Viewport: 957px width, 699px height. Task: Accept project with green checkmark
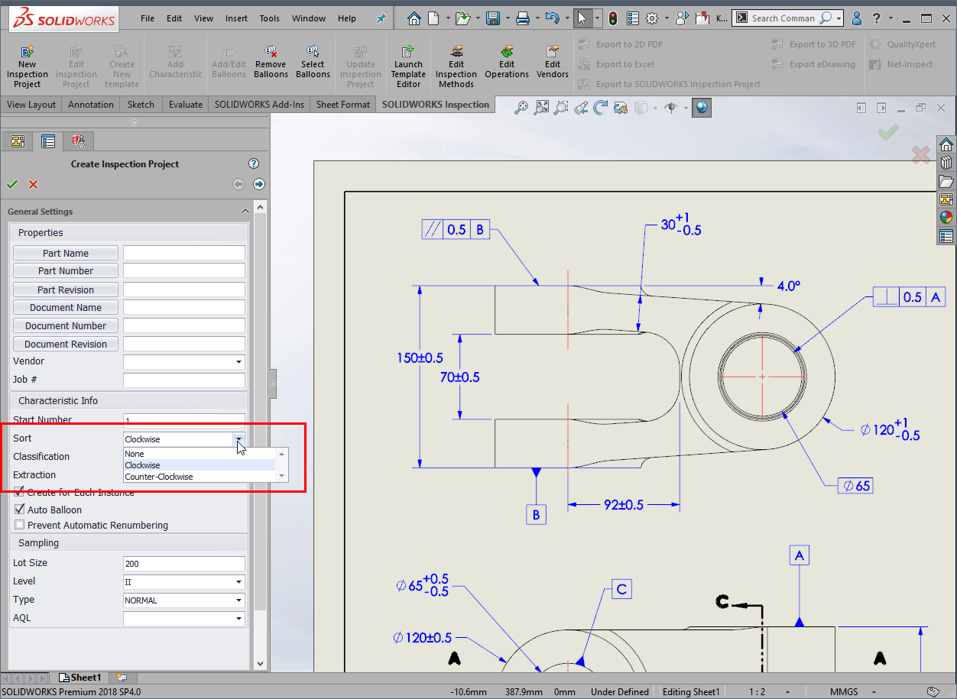click(x=12, y=184)
